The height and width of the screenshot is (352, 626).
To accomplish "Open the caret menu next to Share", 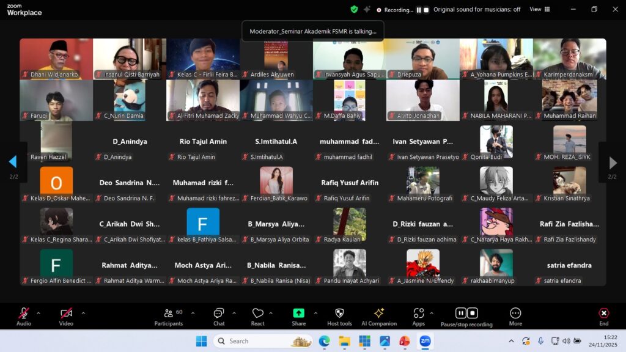I will 315,313.
